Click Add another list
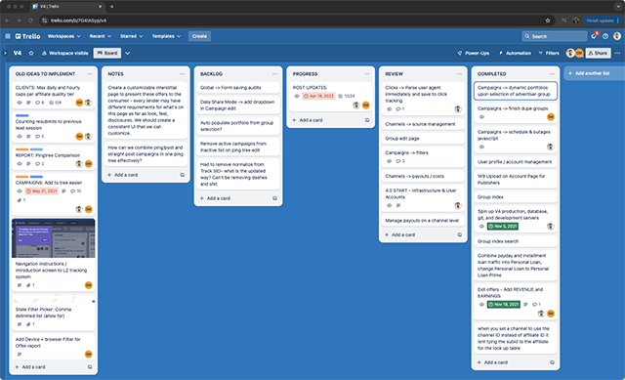The height and width of the screenshot is (380, 625). coord(594,73)
